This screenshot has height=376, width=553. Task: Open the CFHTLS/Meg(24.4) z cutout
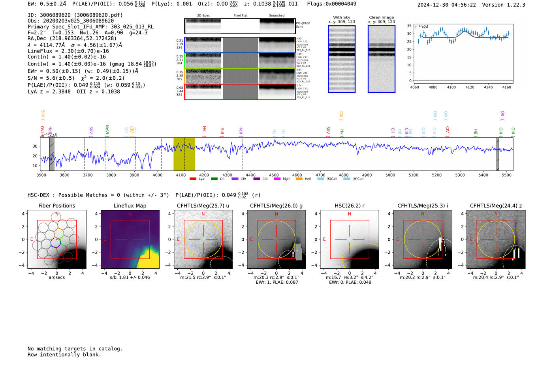496,239
